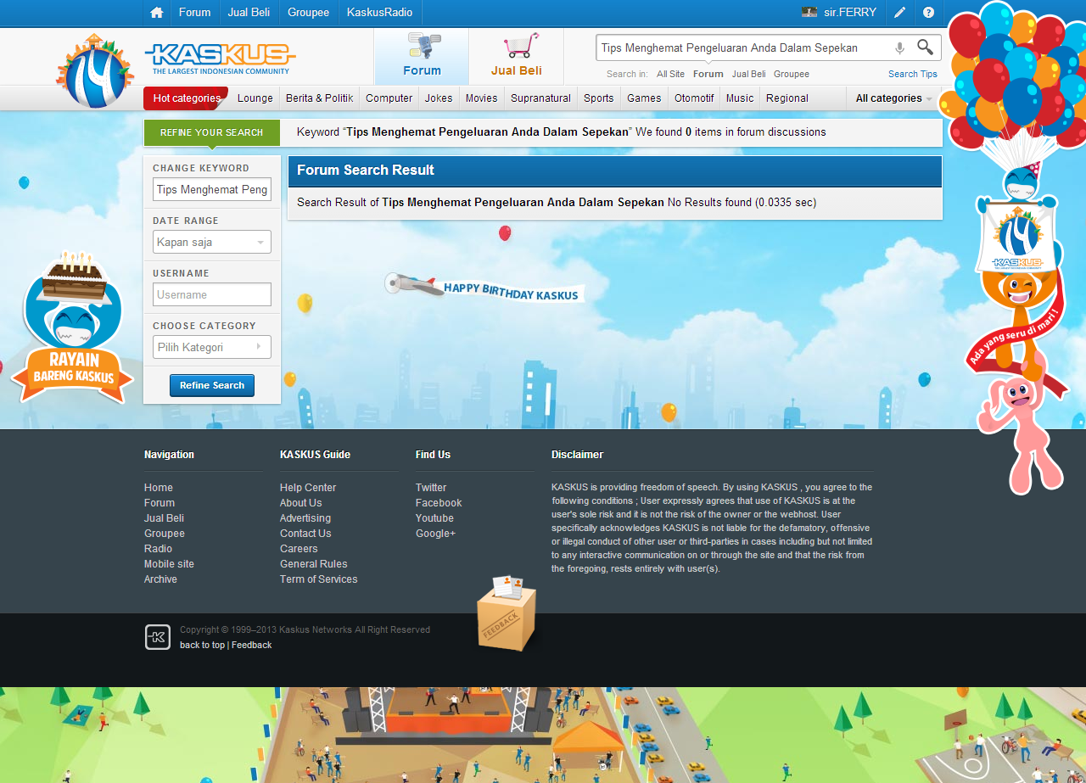Open the Supranatural category

tap(540, 98)
